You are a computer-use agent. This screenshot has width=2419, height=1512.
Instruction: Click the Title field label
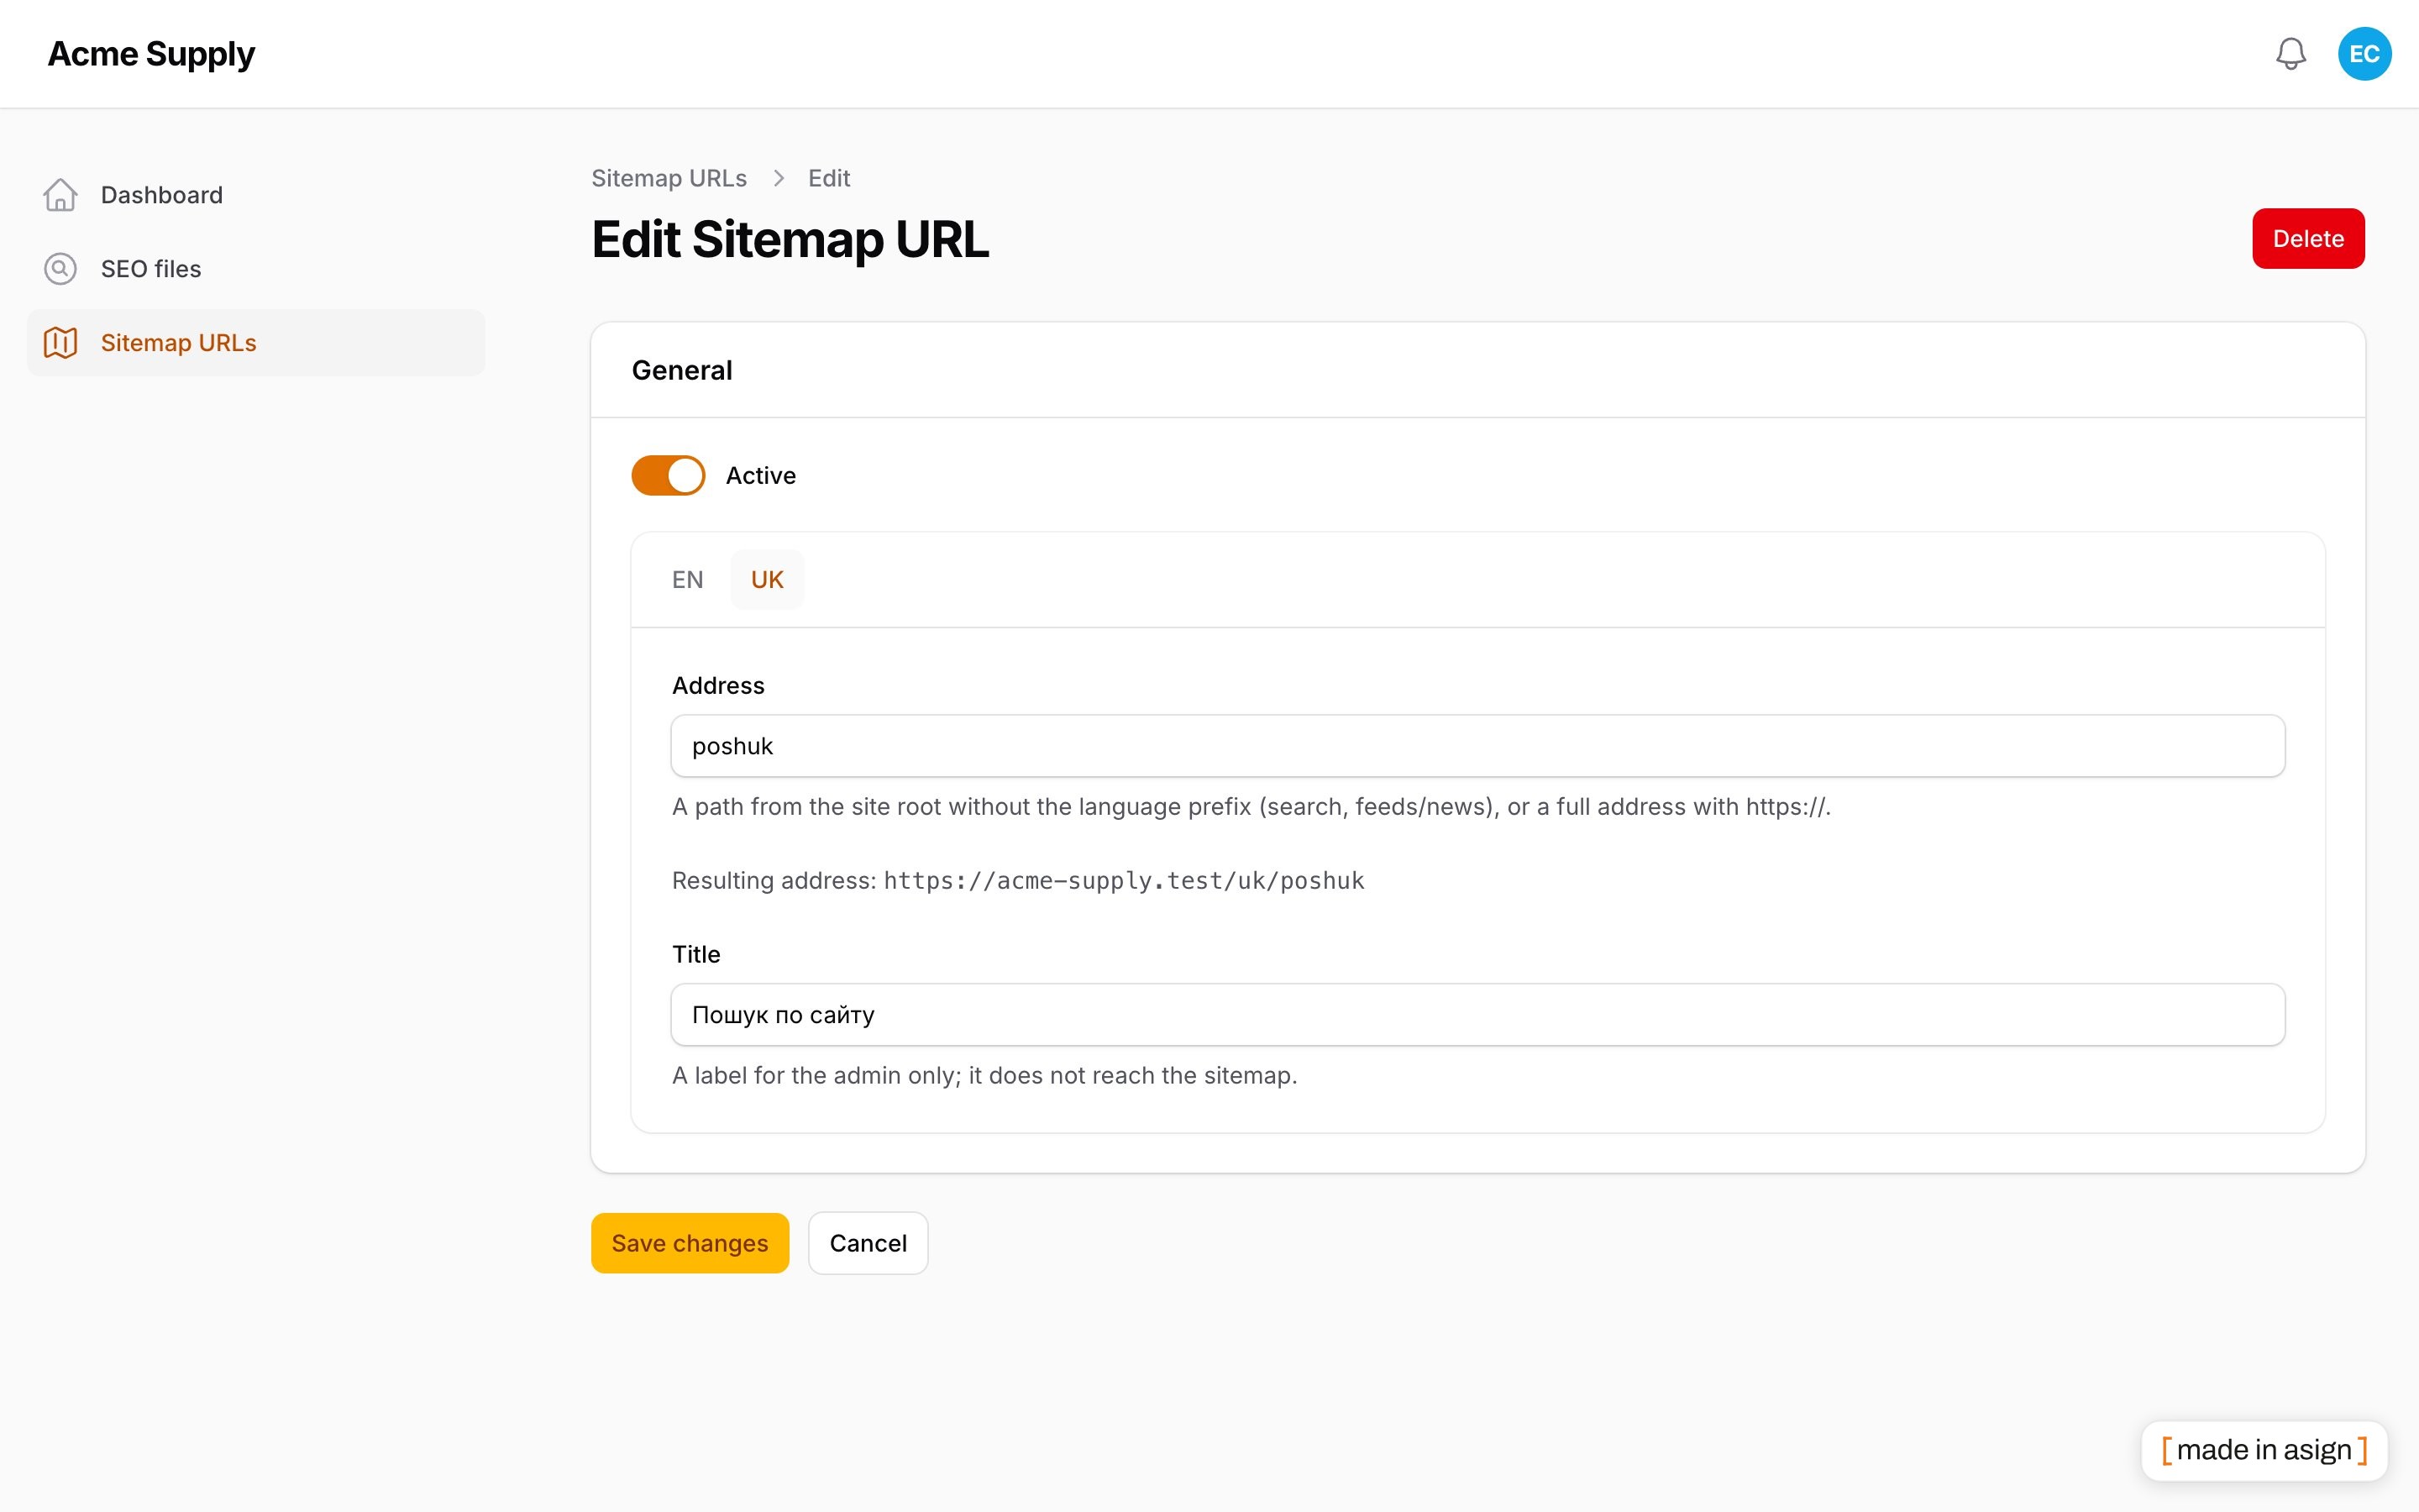[695, 955]
